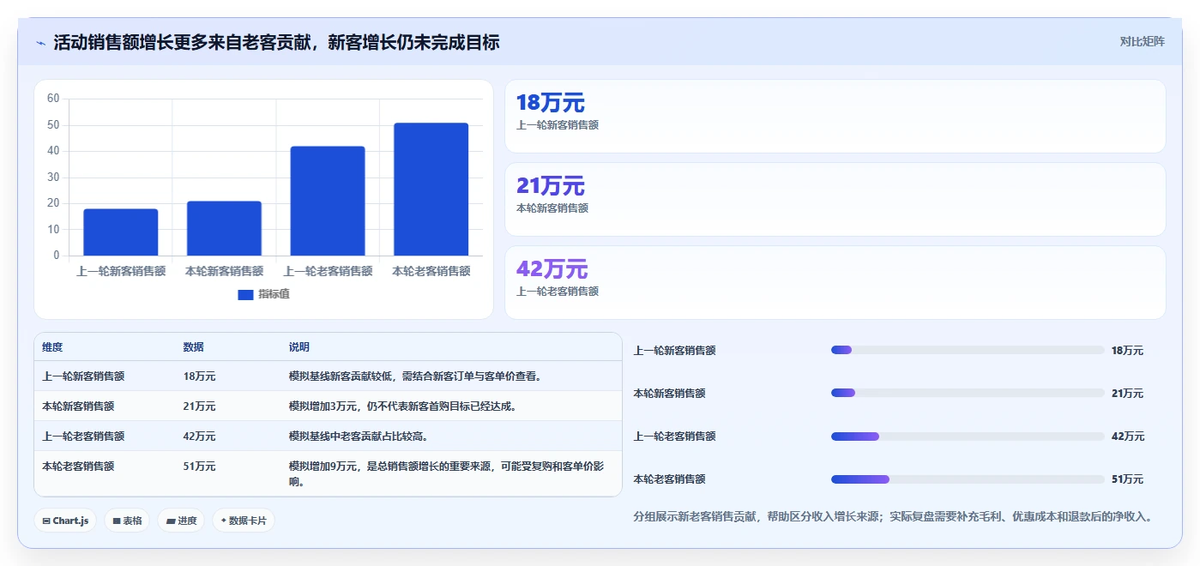The width and height of the screenshot is (1200, 566).
Task: Click the 42万元 data card
Action: coord(835,283)
